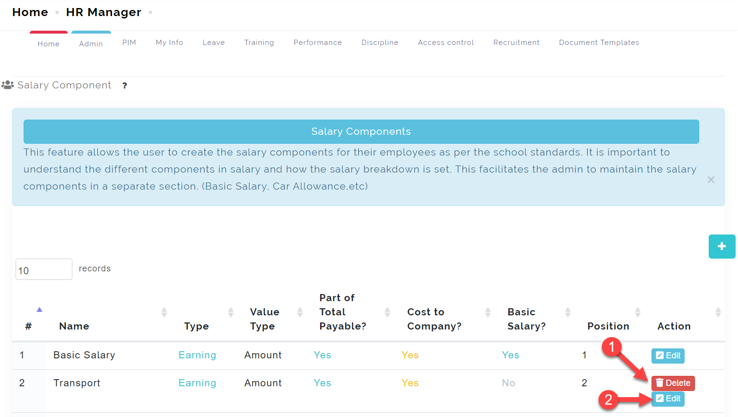Open the Admin tab
The width and height of the screenshot is (738, 417).
pos(91,43)
